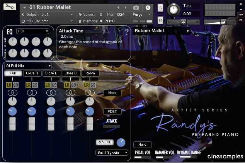This screenshot has height=163, width=245.
Task: Click the blue knob on Full channel
Action: point(12,111)
